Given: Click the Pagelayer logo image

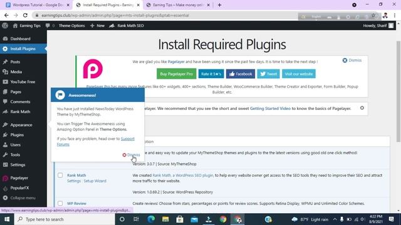Looking at the screenshot, I should pos(93,69).
